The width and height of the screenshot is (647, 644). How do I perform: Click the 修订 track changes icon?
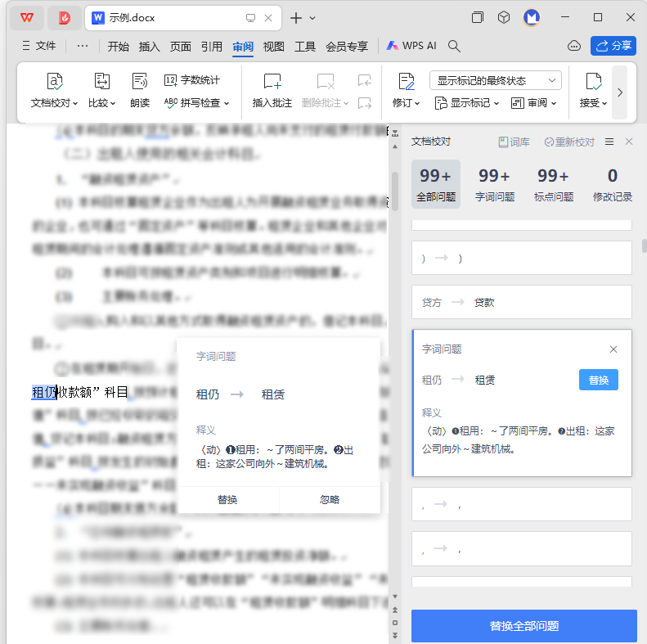click(x=406, y=81)
